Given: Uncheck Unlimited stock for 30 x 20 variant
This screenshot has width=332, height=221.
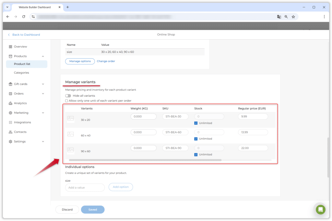Looking at the screenshot, I should (x=196, y=123).
